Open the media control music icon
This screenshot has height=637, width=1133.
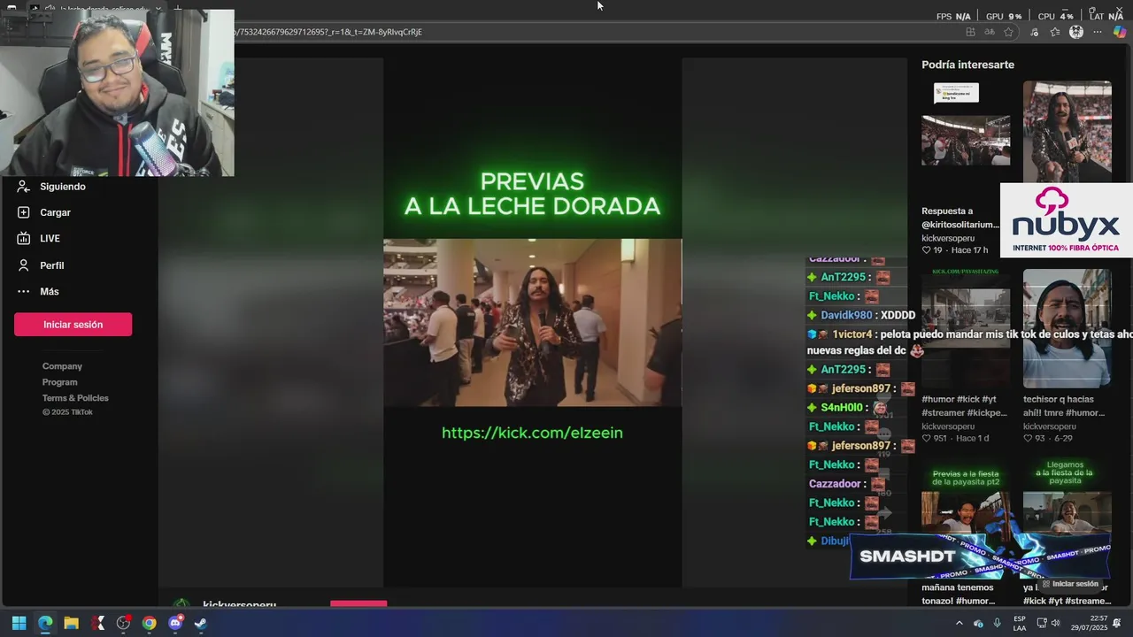pyautogui.click(x=1034, y=32)
